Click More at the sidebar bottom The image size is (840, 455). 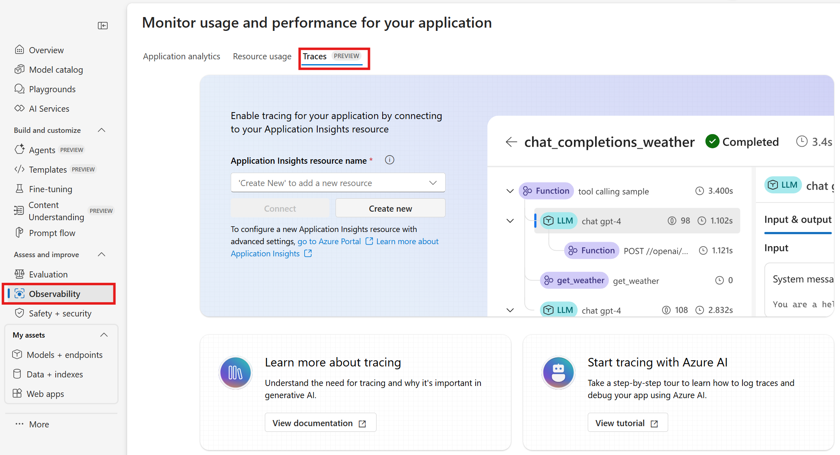point(32,424)
